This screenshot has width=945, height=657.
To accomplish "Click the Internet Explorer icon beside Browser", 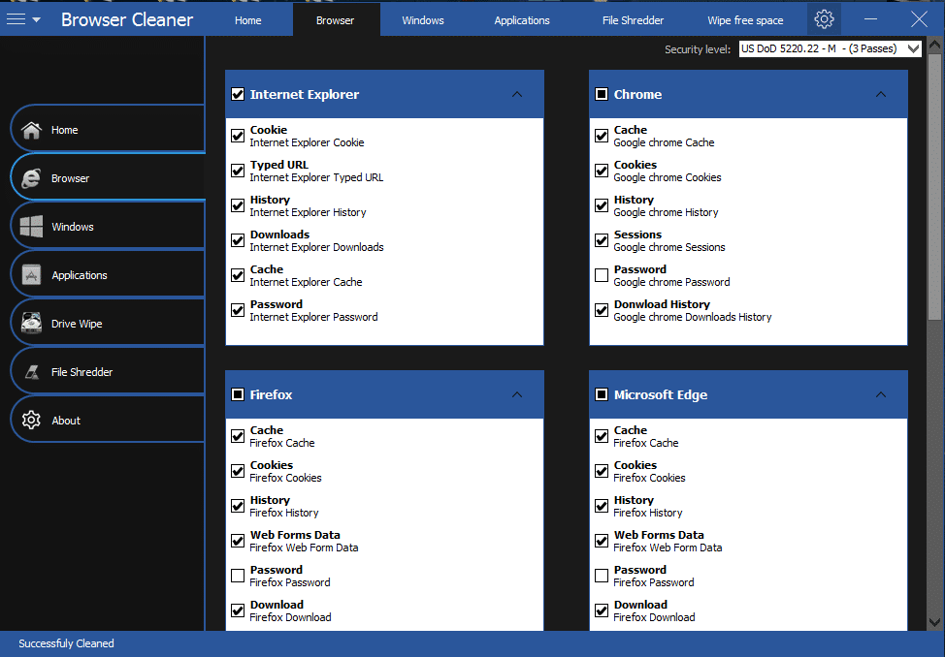I will (32, 178).
